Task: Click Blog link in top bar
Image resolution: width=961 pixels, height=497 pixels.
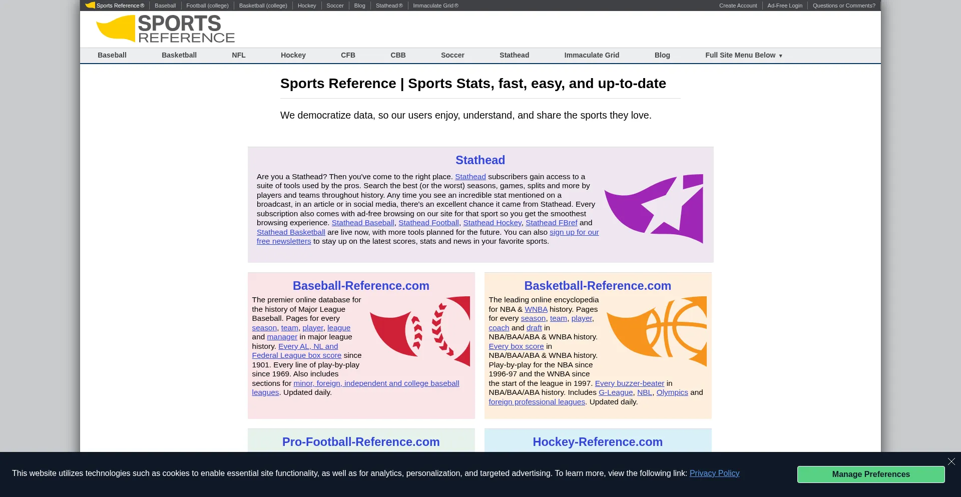Action: [359, 6]
